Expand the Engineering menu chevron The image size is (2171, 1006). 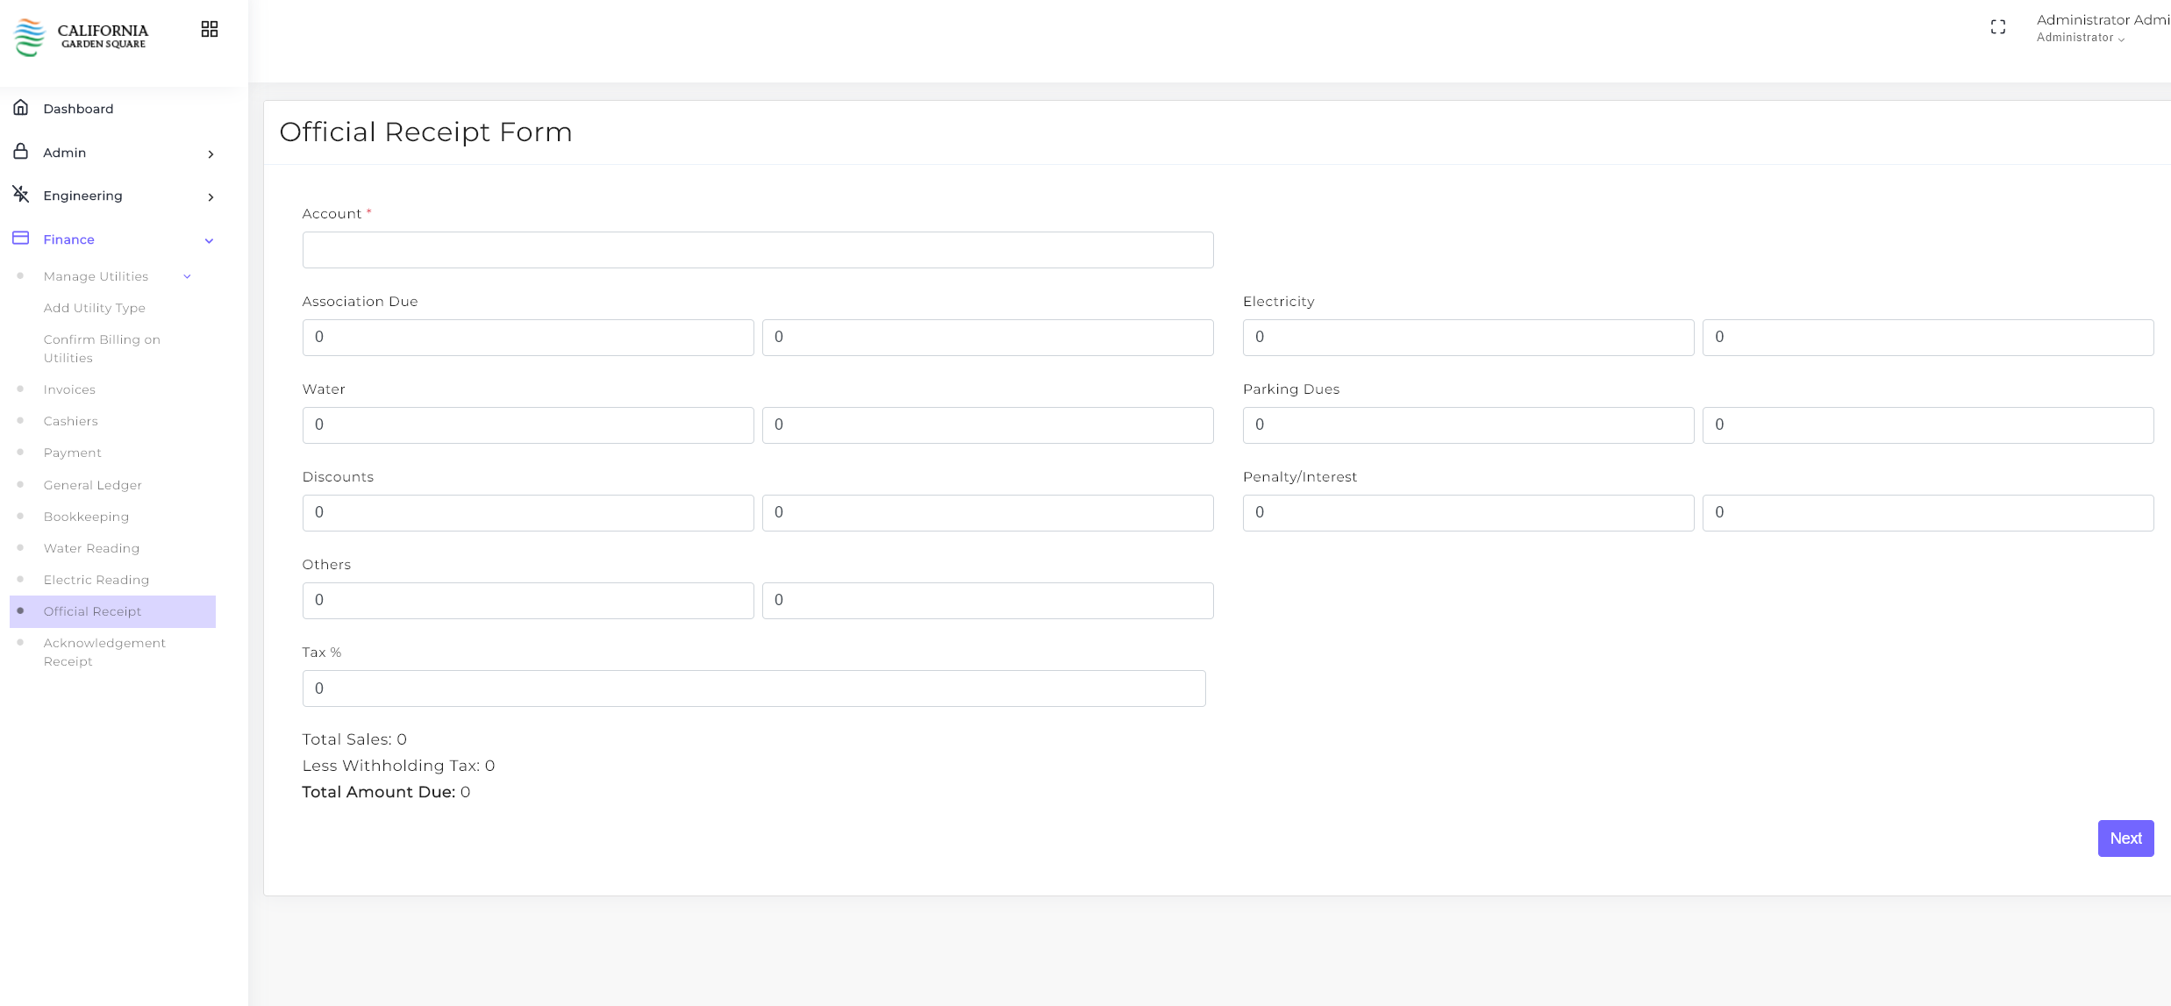(211, 197)
